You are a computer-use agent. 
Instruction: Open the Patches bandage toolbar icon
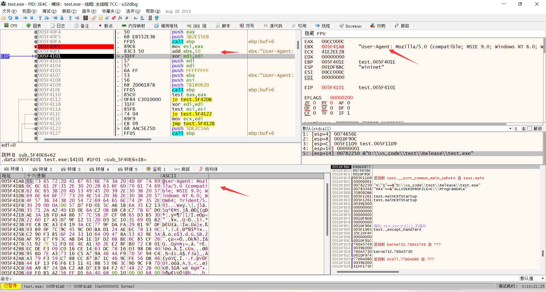coord(94,18)
